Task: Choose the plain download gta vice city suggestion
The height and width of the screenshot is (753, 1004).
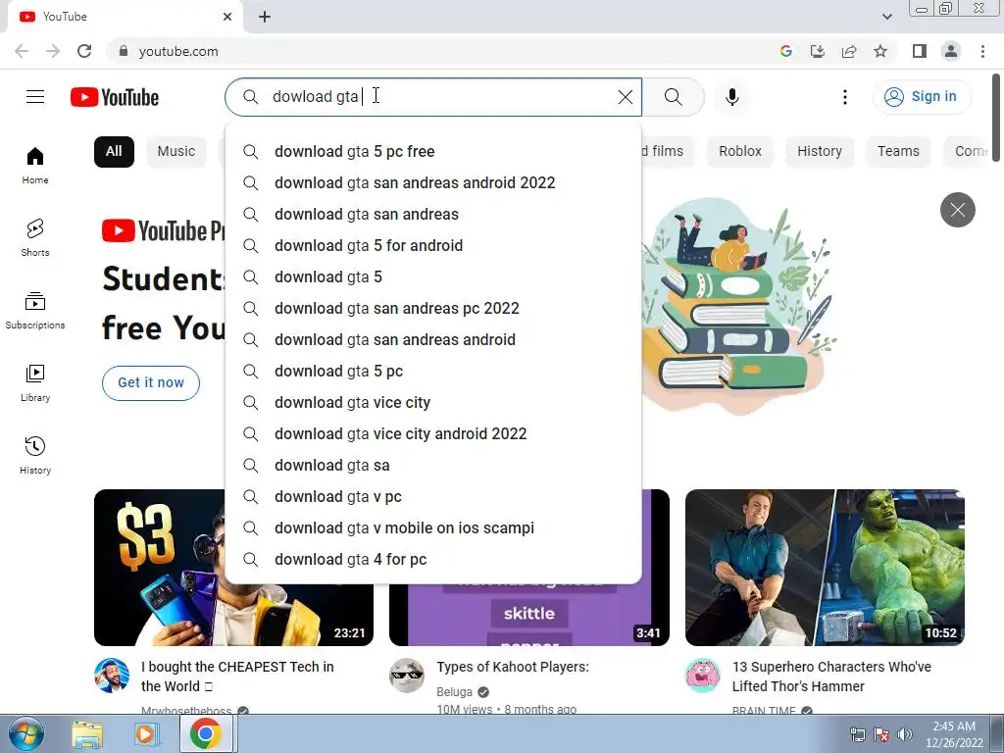Action: [433, 403]
